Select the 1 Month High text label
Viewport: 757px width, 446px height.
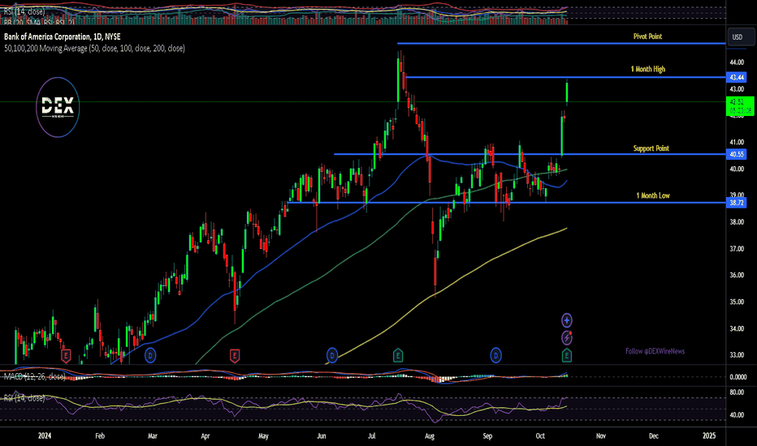coord(648,69)
